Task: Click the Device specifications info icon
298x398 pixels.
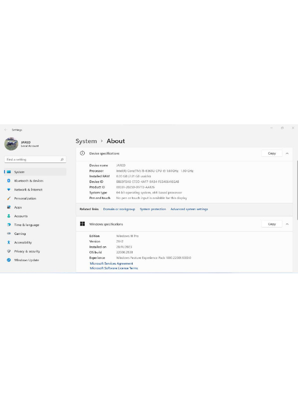Action: pos(82,153)
